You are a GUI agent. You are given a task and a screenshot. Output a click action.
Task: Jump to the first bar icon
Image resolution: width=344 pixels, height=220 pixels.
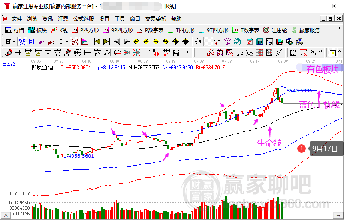97,42
